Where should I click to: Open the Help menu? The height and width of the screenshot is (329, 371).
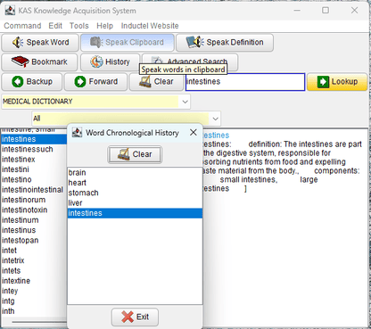tap(104, 26)
